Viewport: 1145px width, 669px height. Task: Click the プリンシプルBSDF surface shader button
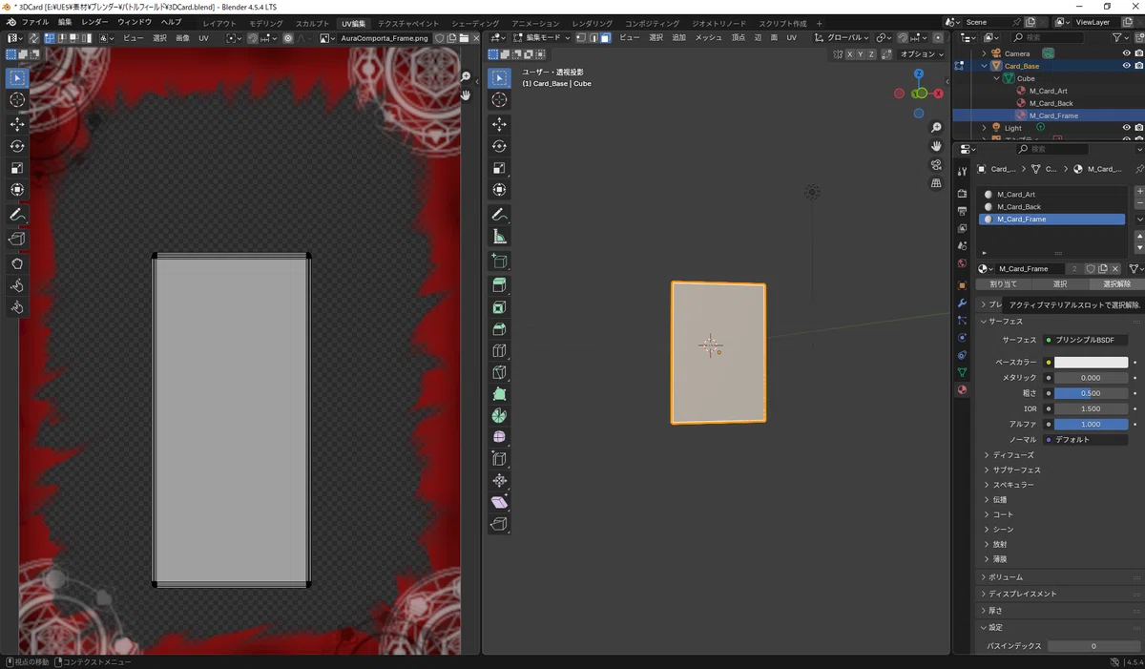[1086, 340]
